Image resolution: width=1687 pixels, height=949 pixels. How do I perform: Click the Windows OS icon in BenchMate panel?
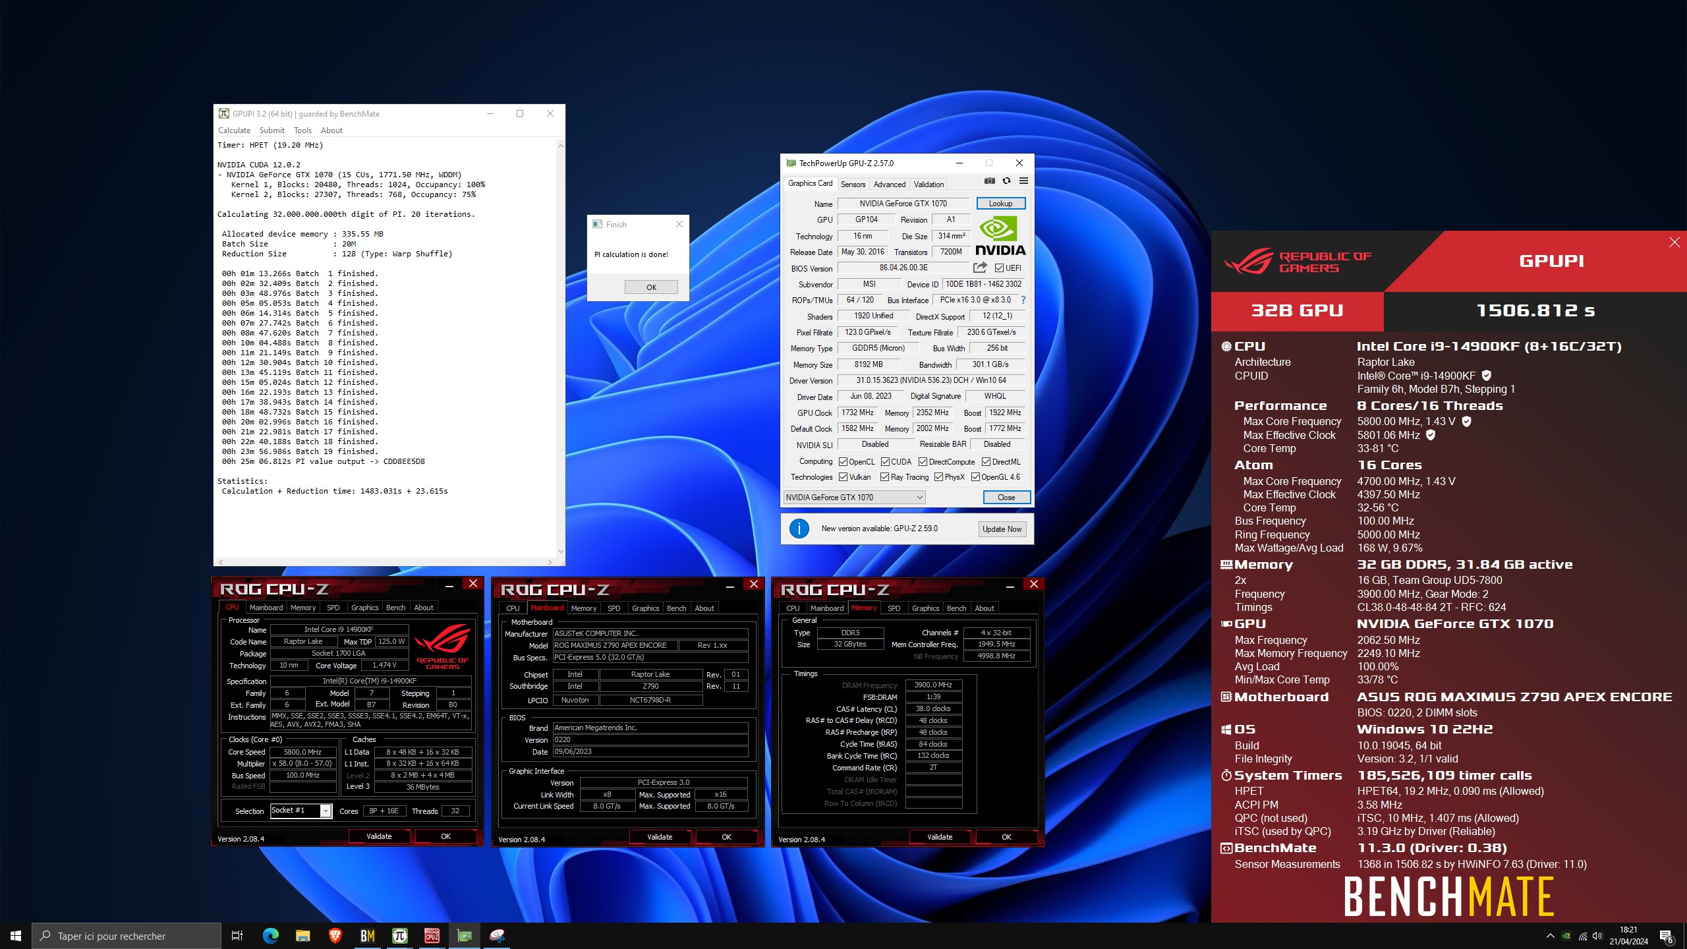coord(1226,730)
